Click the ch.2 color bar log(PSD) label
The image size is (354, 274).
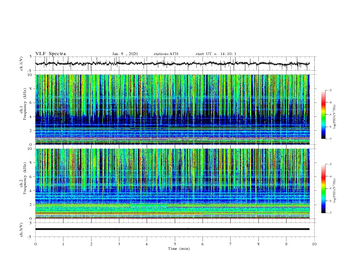[334, 190]
